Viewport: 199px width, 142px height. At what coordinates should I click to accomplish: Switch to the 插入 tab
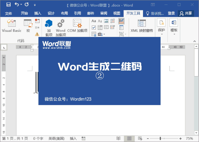click(x=38, y=13)
